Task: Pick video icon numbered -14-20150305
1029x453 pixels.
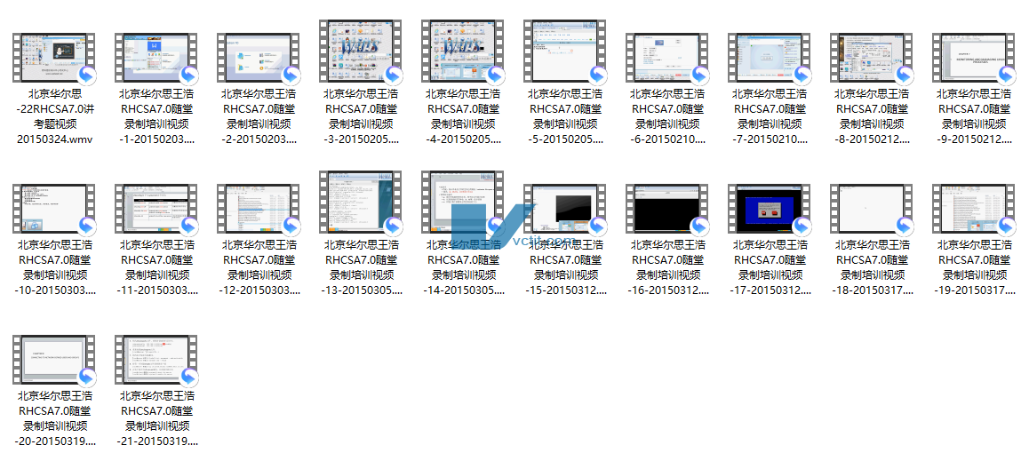Action: pyautogui.click(x=463, y=202)
